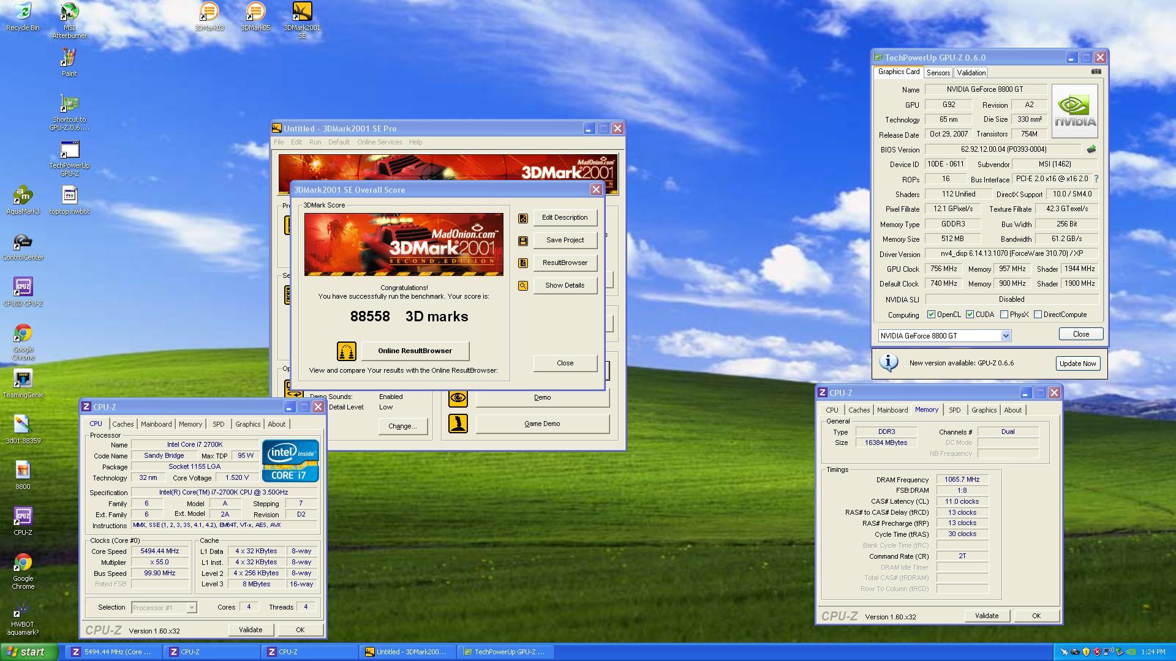The width and height of the screenshot is (1176, 661).
Task: Click Change... button in 3DMark options
Action: coord(402,427)
